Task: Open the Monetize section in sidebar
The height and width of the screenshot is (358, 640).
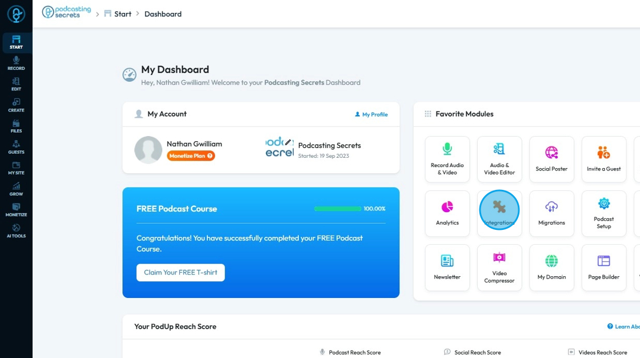Action: pos(17,210)
